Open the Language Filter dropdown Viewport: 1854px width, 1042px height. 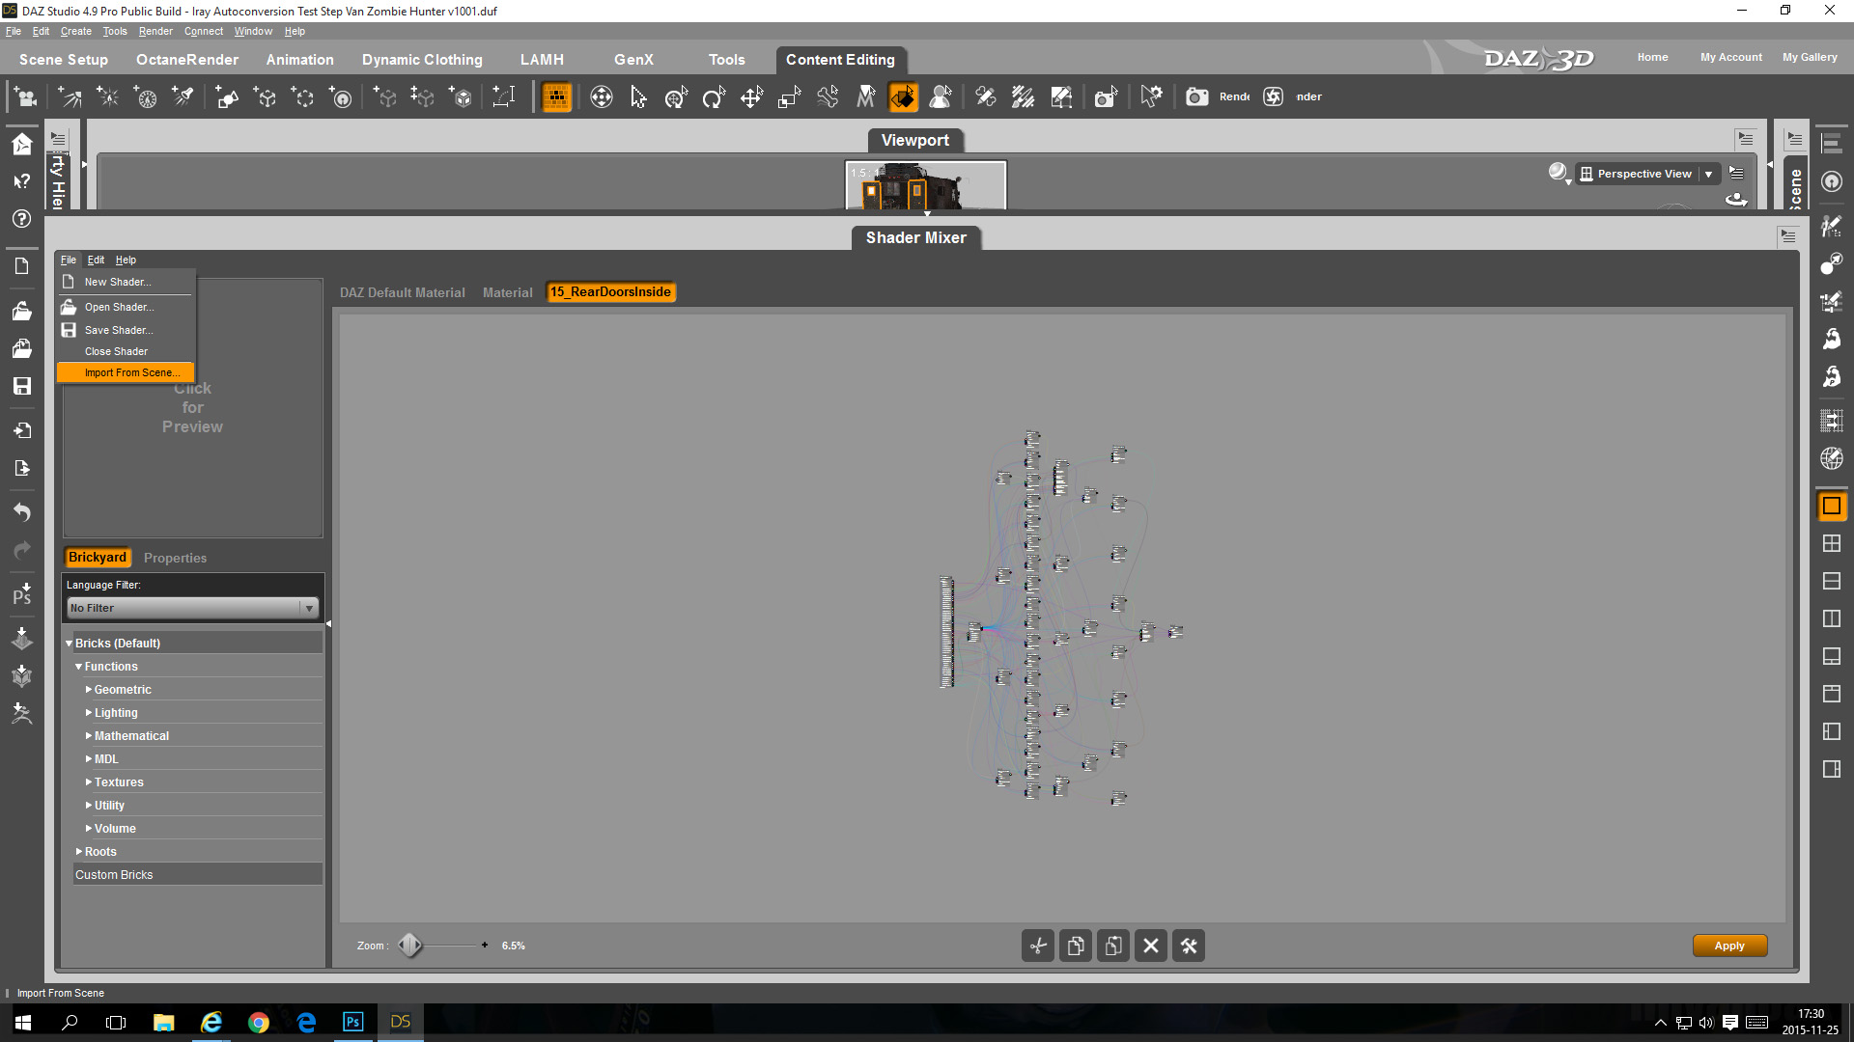309,608
